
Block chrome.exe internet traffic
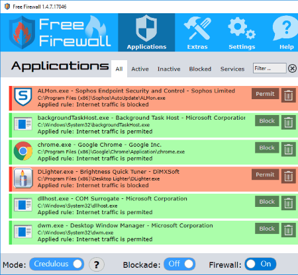click(267, 147)
